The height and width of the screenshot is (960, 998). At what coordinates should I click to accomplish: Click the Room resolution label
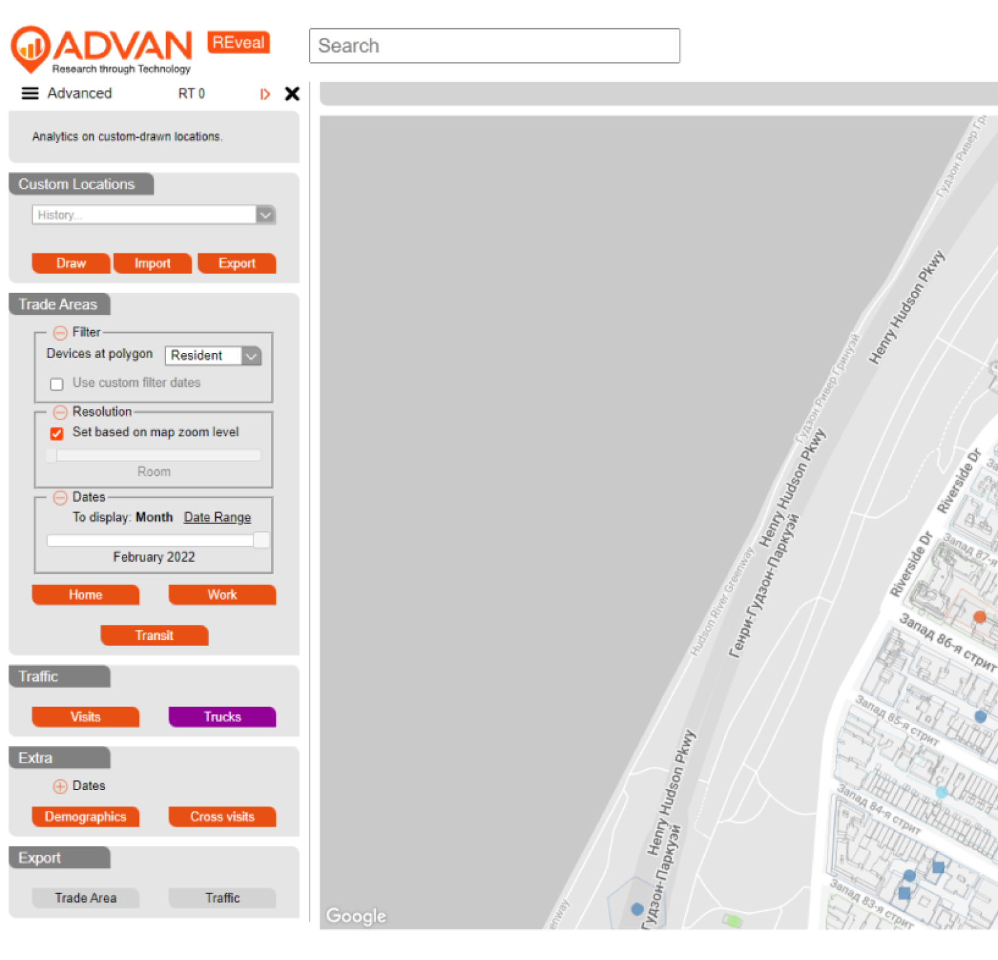(x=154, y=472)
